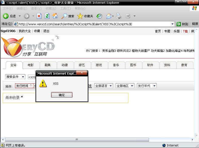Click the horizontal scrollbar thumb
This screenshot has height=148, width=199.
point(77,139)
